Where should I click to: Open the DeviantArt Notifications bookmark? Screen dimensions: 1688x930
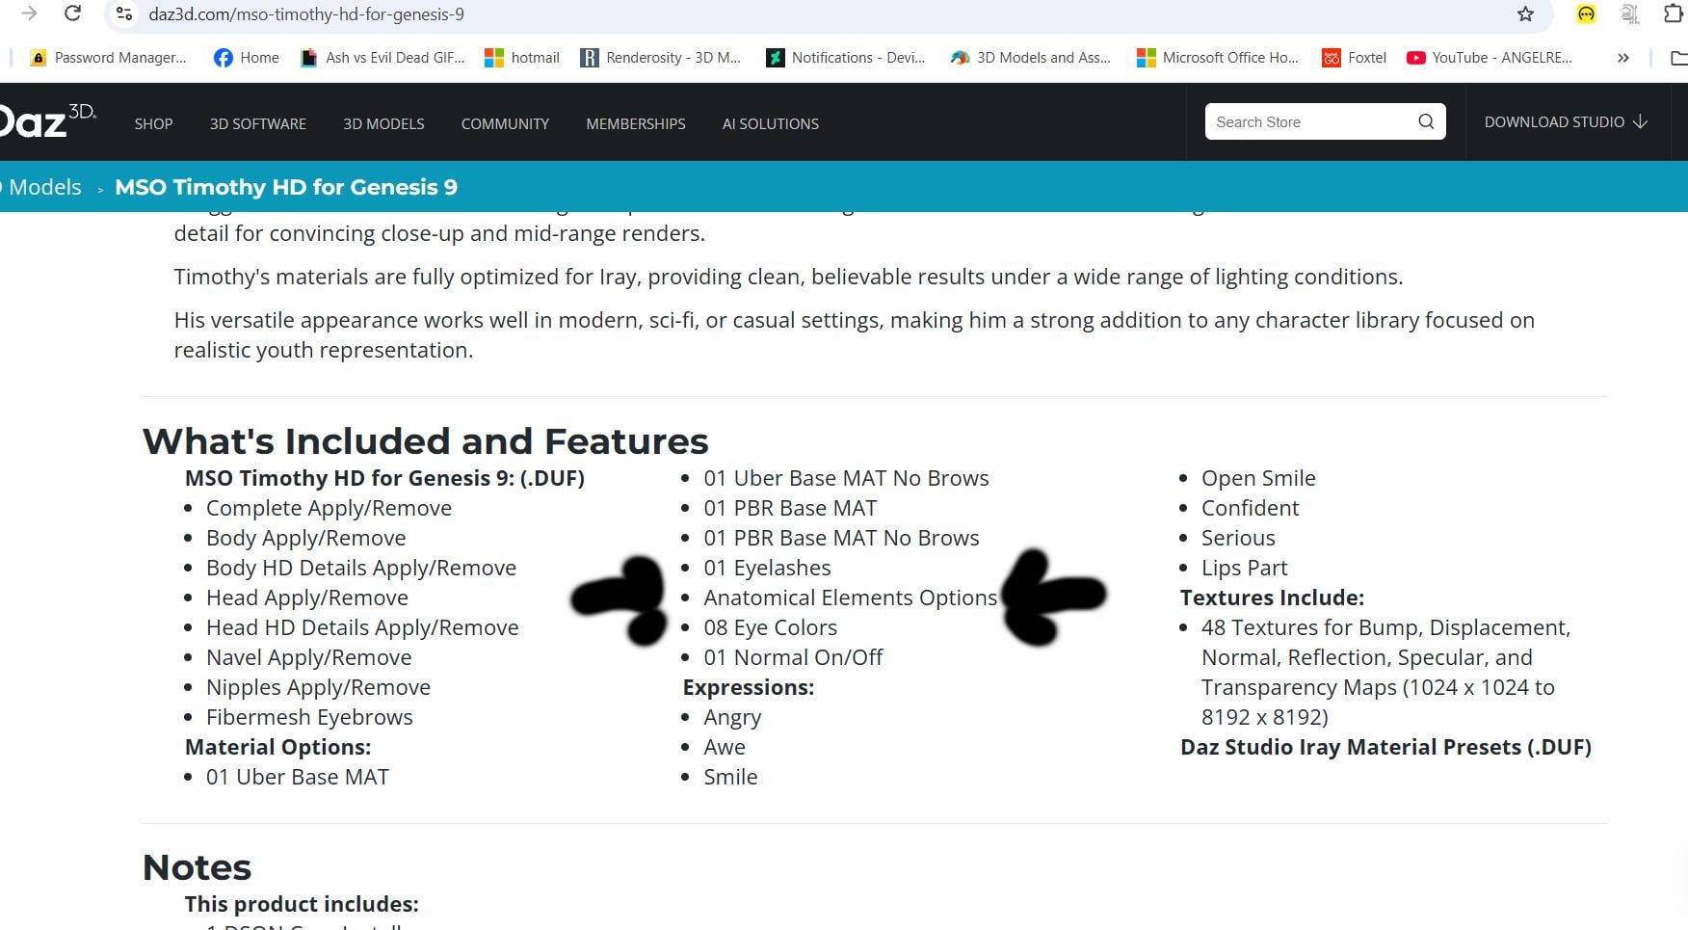[x=845, y=58]
